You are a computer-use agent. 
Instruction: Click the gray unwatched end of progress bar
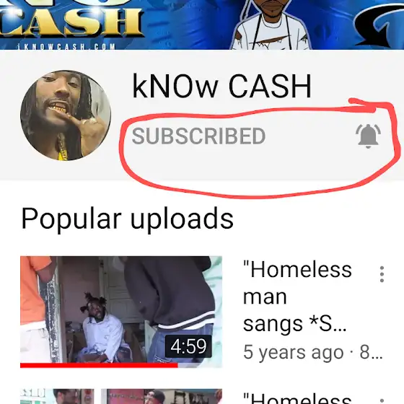pyautogui.click(x=200, y=365)
